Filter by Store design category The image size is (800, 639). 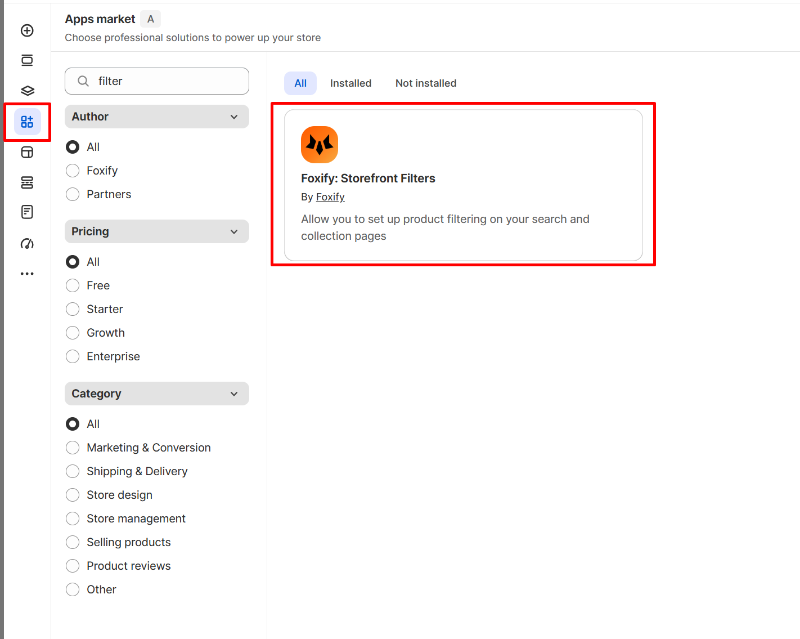tap(73, 495)
